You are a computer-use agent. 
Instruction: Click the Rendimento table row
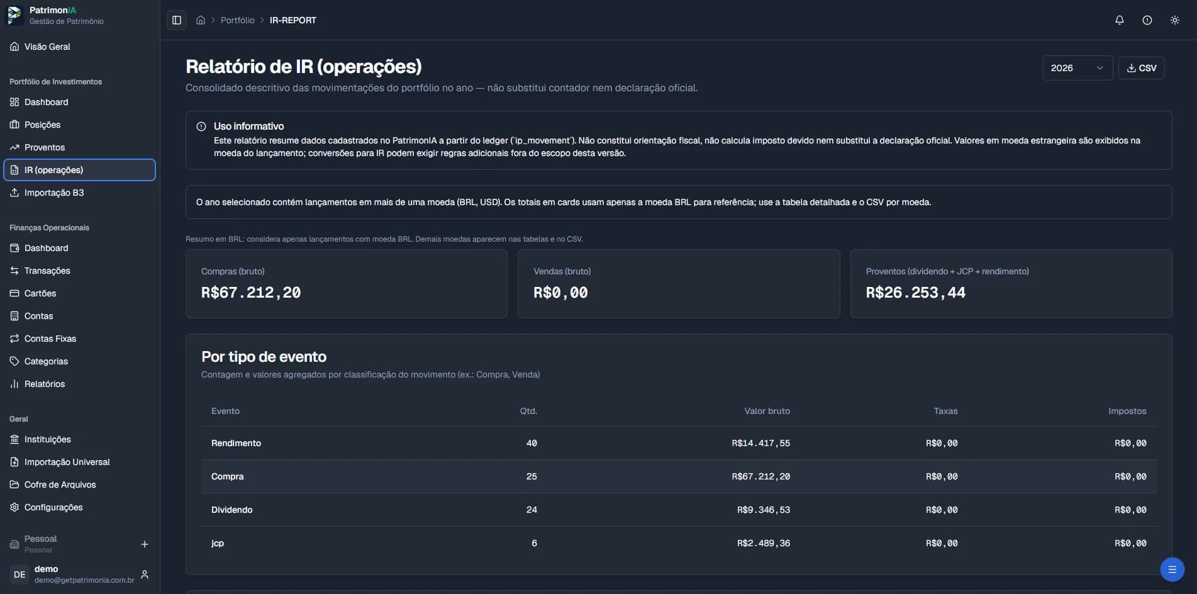point(679,443)
